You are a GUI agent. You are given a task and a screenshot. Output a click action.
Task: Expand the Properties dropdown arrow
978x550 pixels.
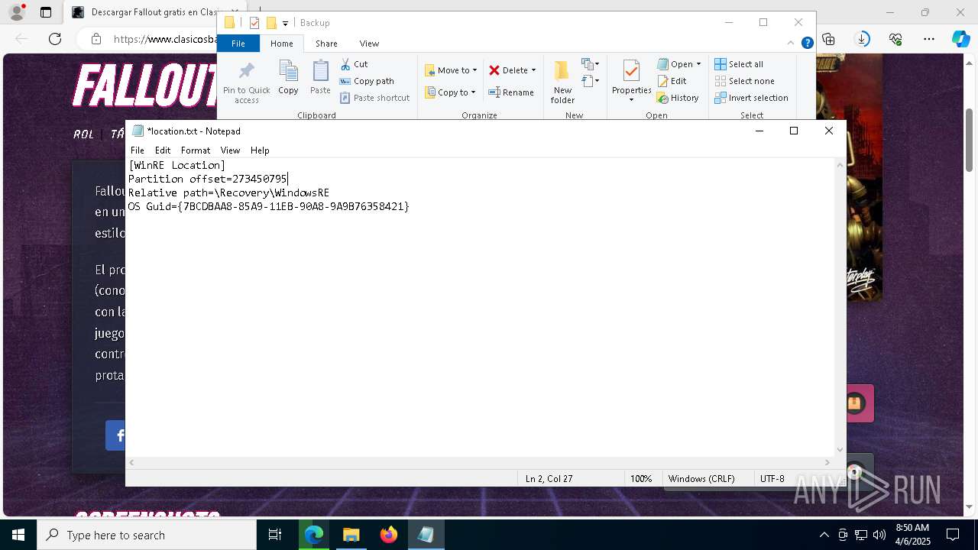coord(631,100)
